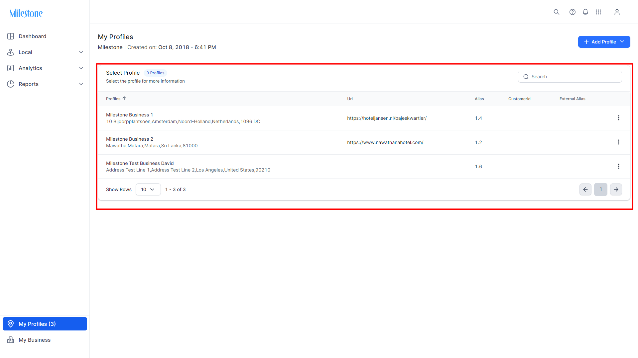The width and height of the screenshot is (638, 358).
Task: Open the Analytics menu item
Action: [45, 68]
